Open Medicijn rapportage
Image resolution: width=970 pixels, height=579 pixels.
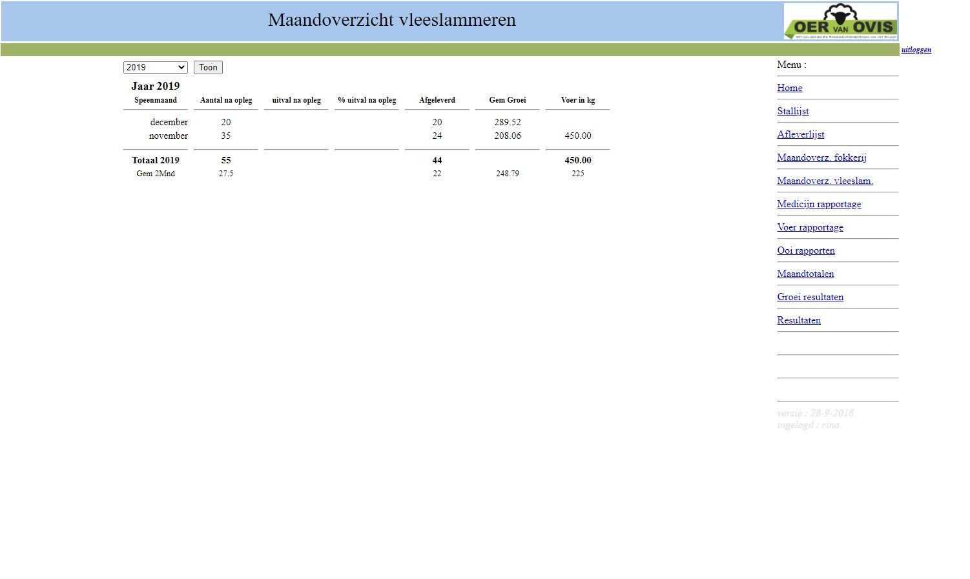click(819, 204)
